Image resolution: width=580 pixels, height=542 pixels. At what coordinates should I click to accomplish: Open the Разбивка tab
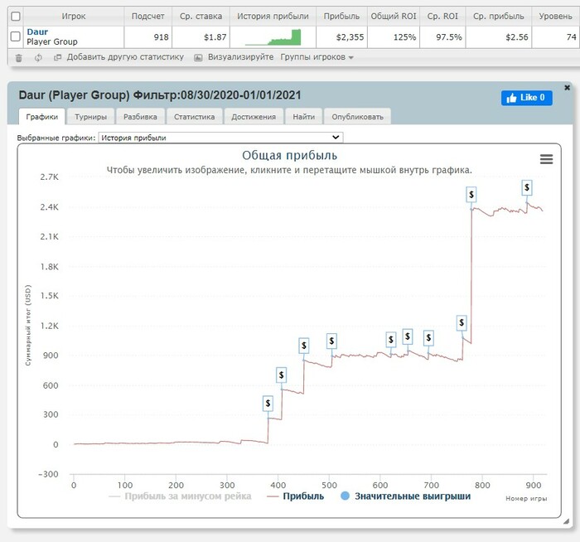140,117
